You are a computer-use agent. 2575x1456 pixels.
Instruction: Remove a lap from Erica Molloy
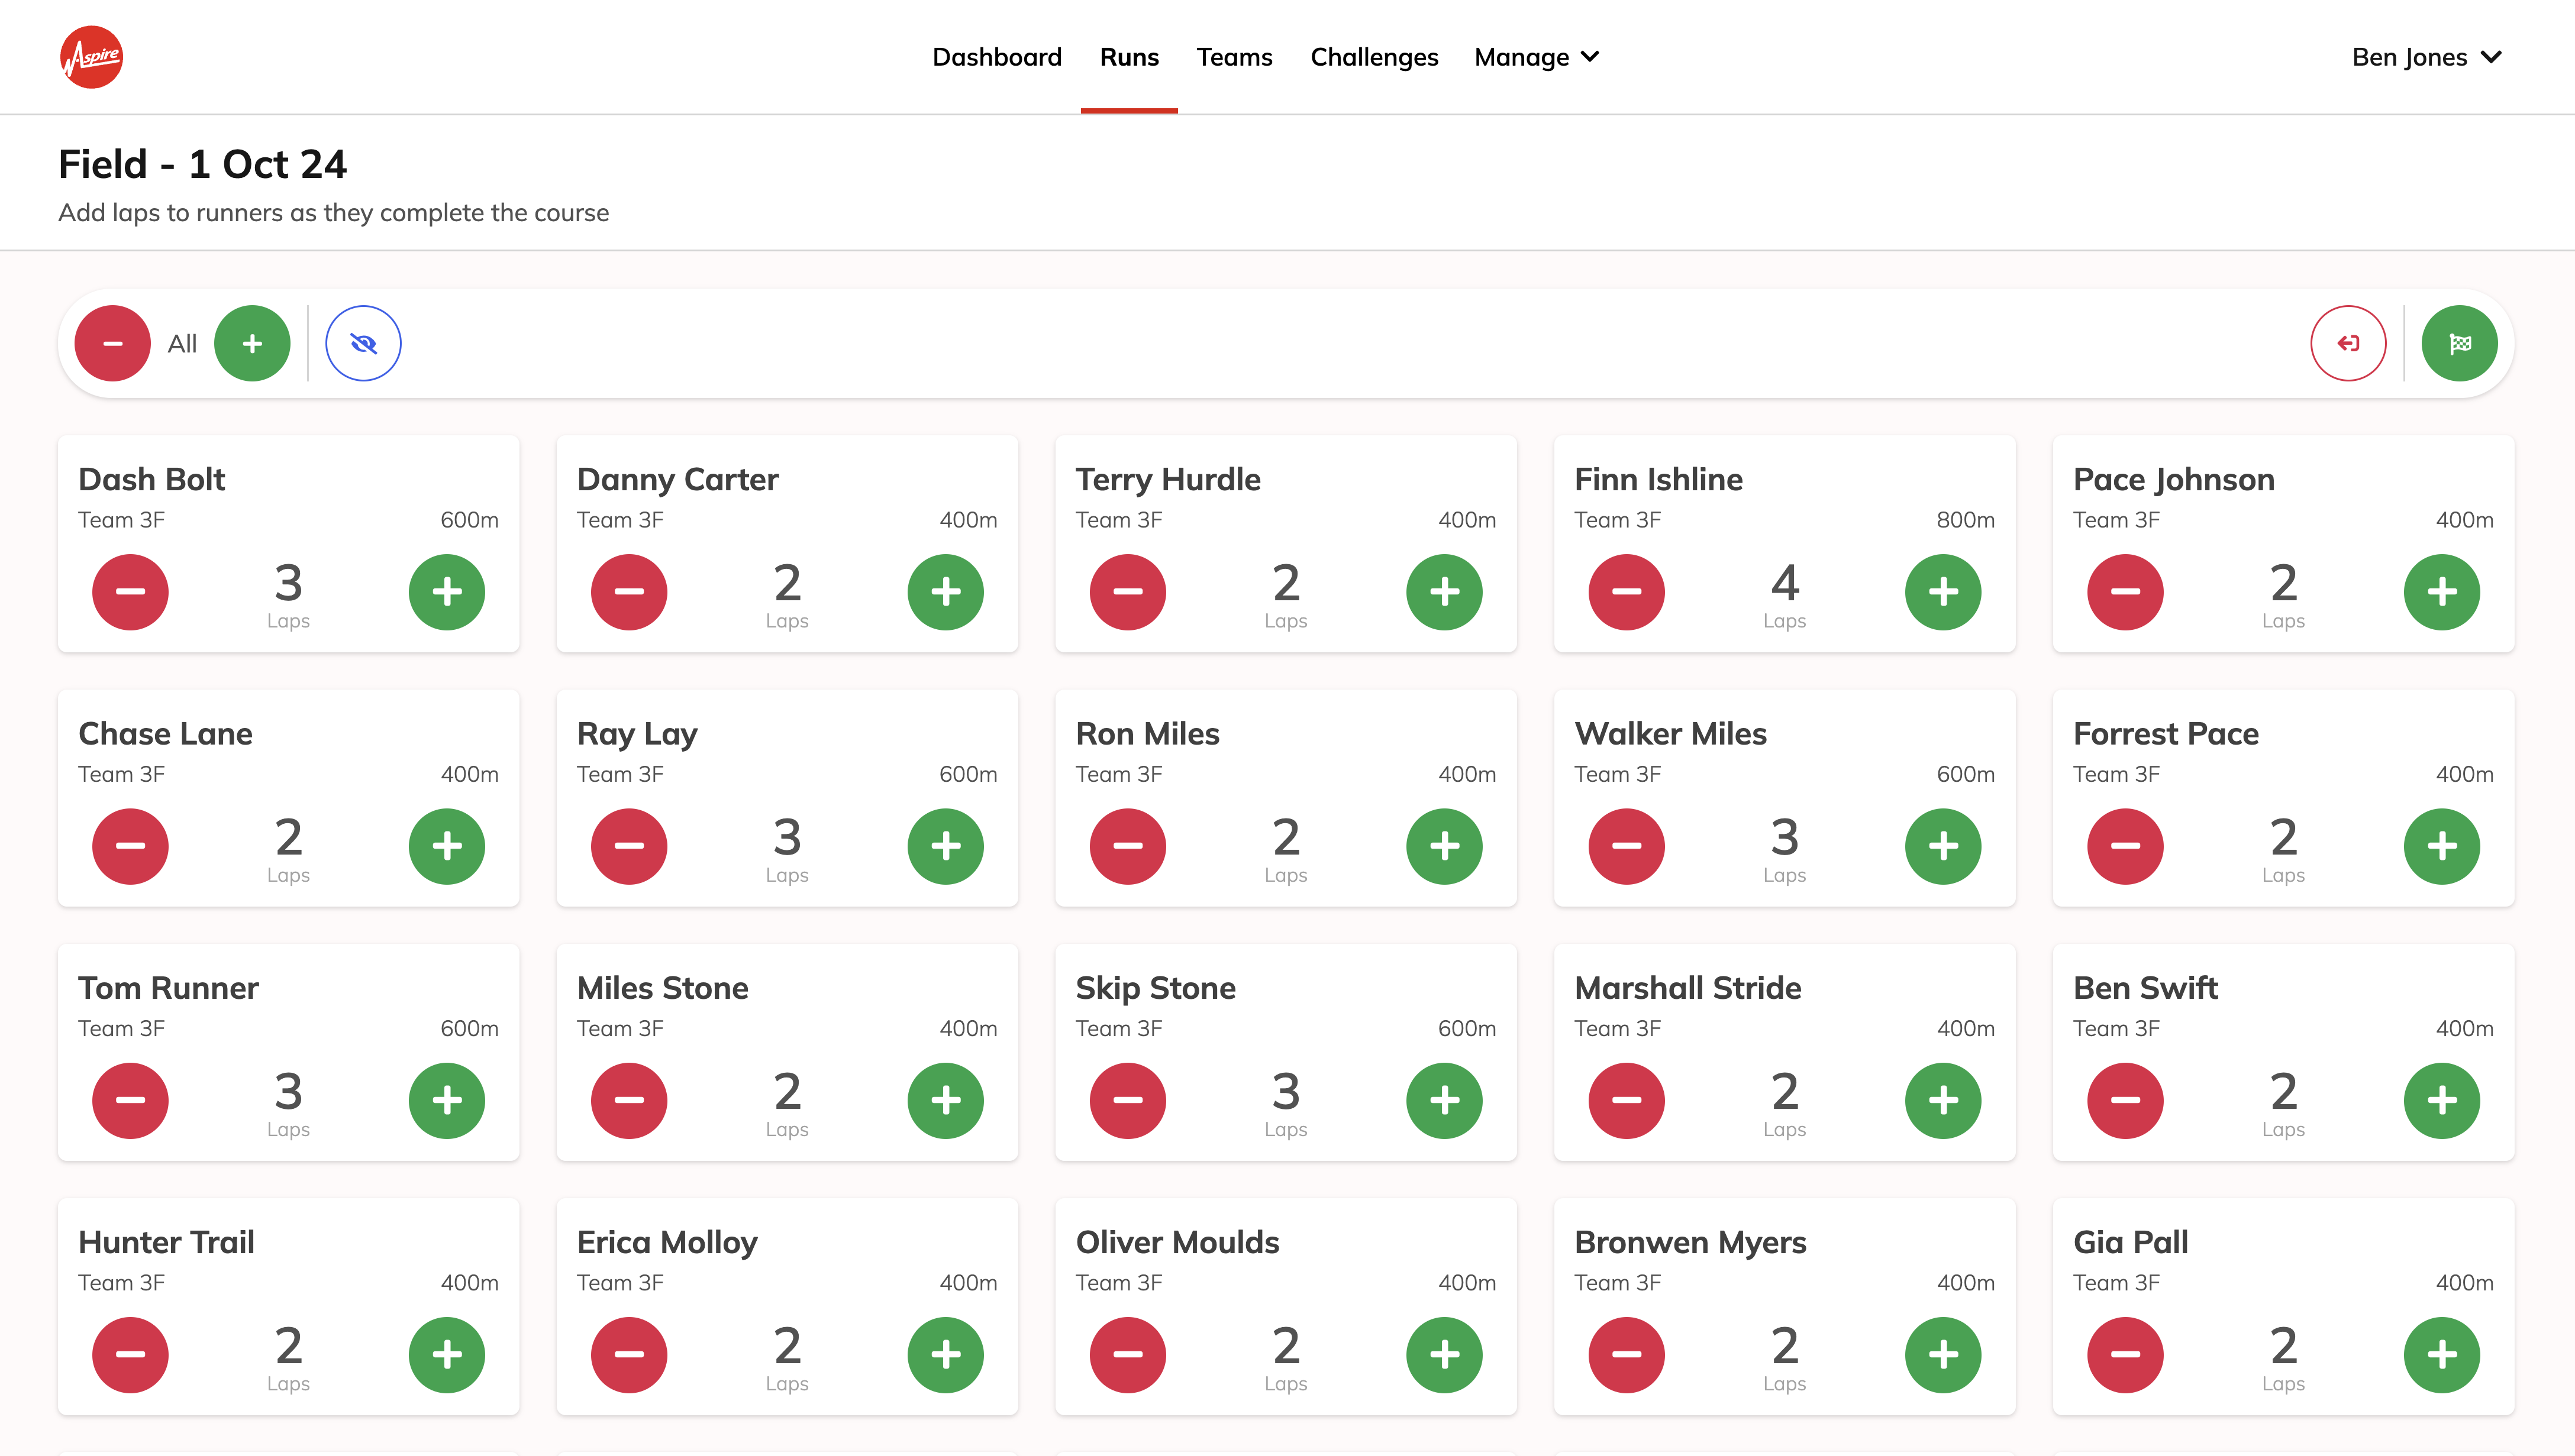coord(629,1355)
